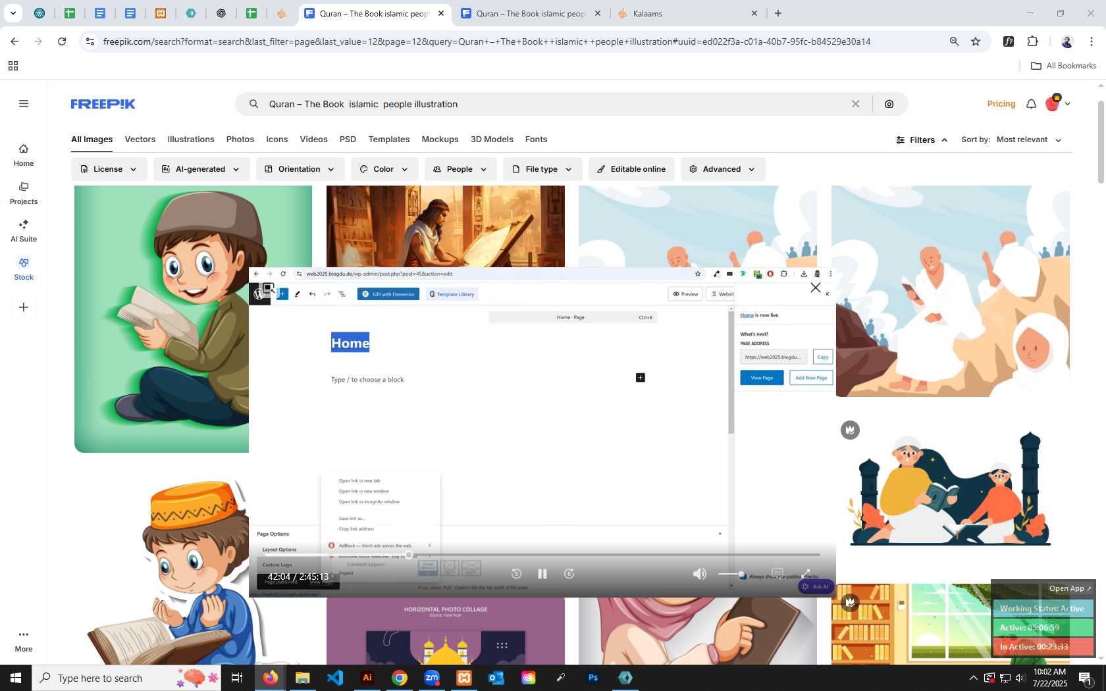Click the taskbar search box
The image size is (1106, 691).
(127, 678)
